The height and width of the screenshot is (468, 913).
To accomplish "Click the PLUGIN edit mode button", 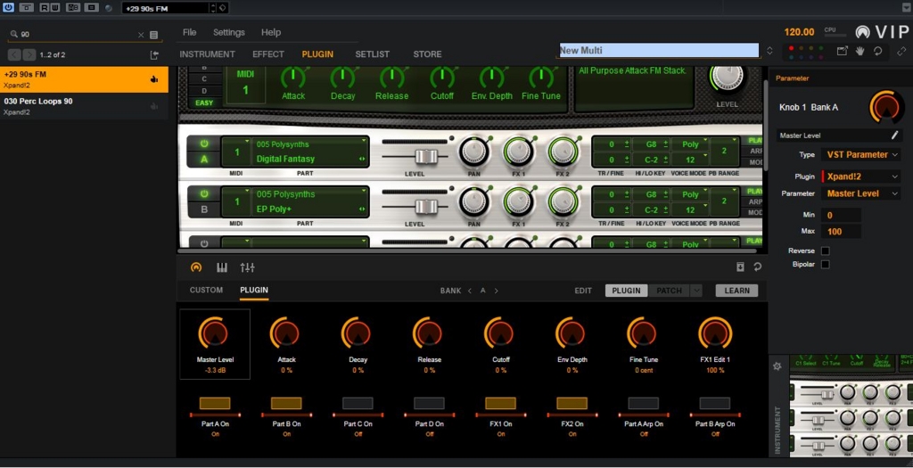I will click(x=626, y=291).
